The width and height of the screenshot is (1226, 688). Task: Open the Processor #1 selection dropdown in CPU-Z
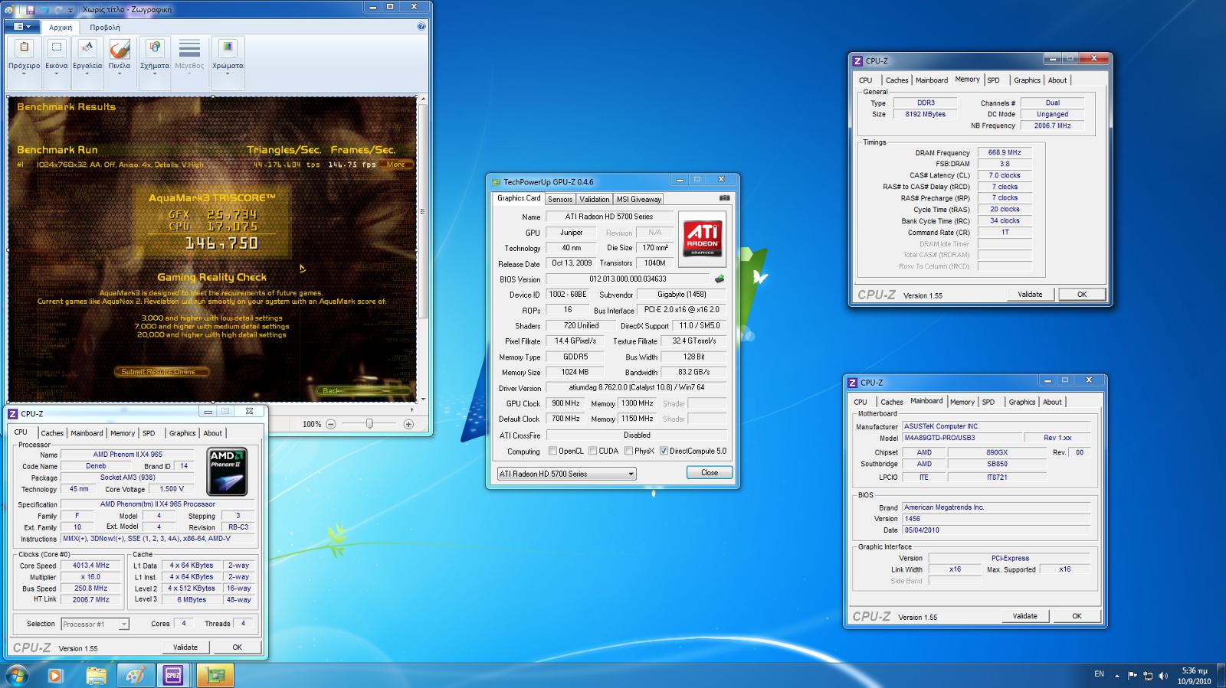coord(95,624)
